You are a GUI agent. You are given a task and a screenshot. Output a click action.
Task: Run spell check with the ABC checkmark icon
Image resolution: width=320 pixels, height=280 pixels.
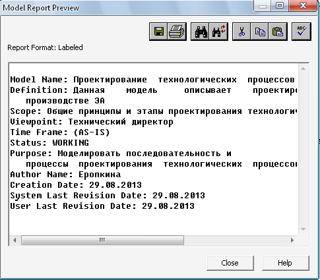point(302,32)
